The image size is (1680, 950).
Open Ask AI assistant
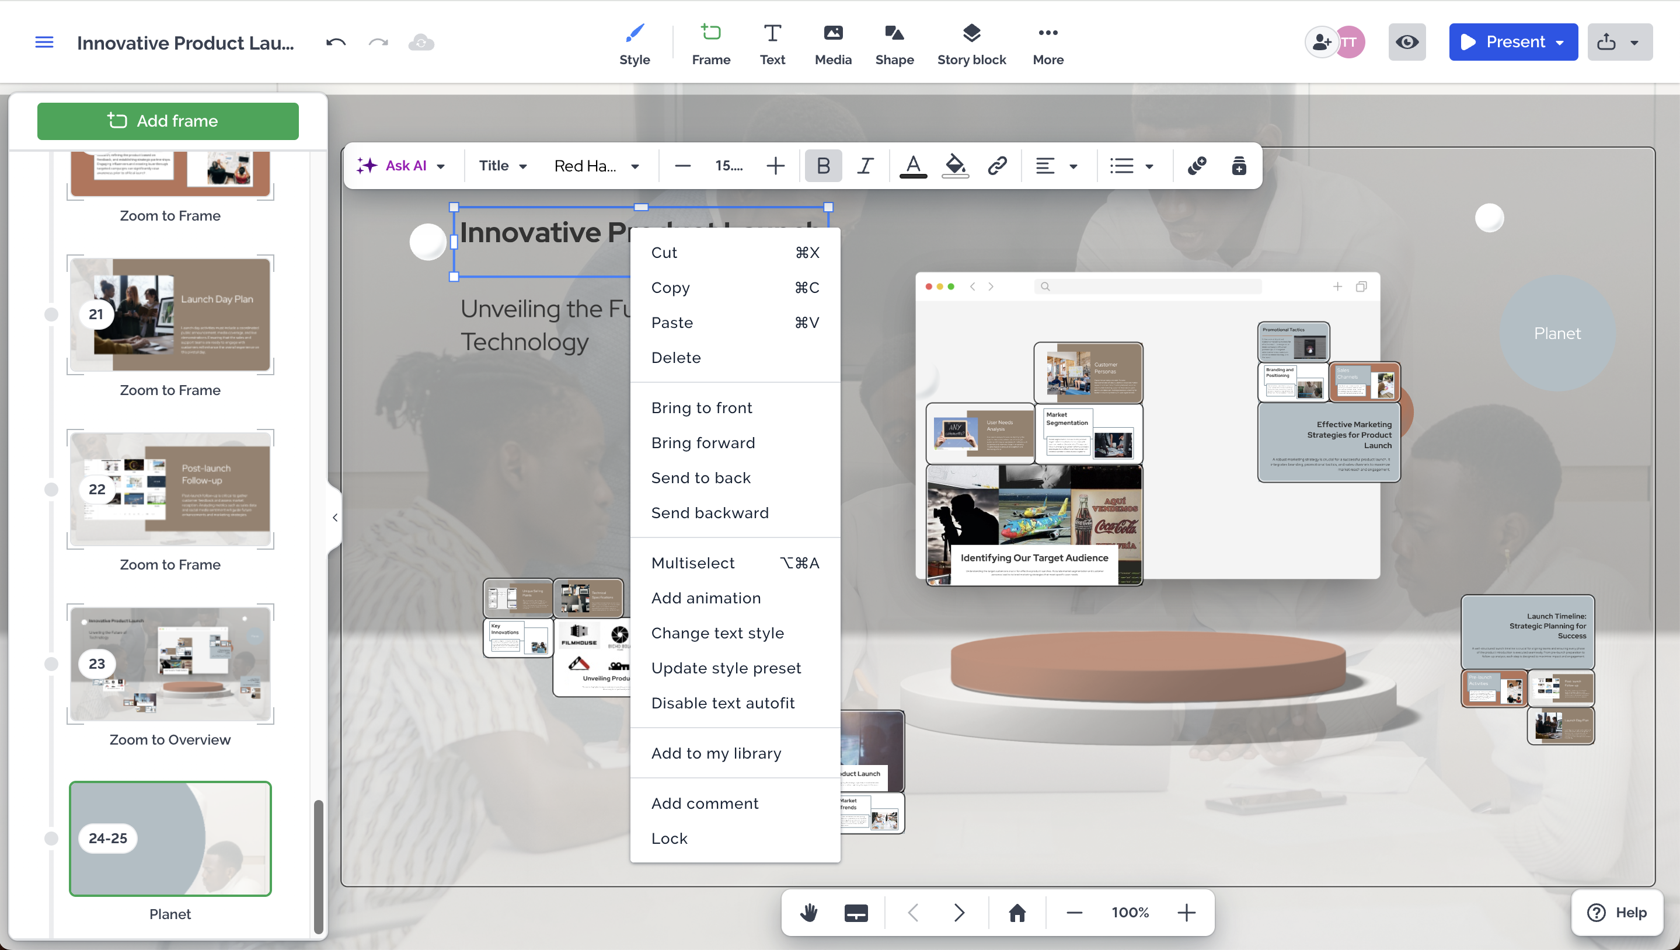(x=392, y=166)
